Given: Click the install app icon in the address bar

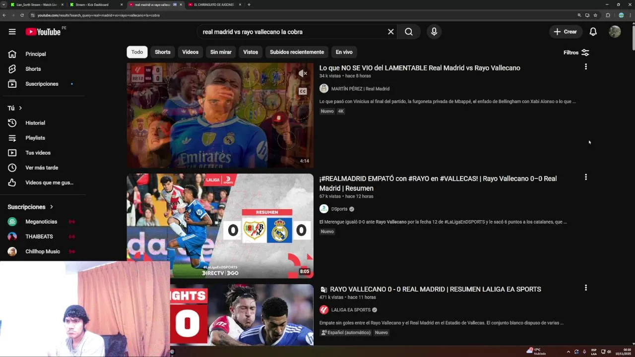Looking at the screenshot, I should click(x=587, y=15).
